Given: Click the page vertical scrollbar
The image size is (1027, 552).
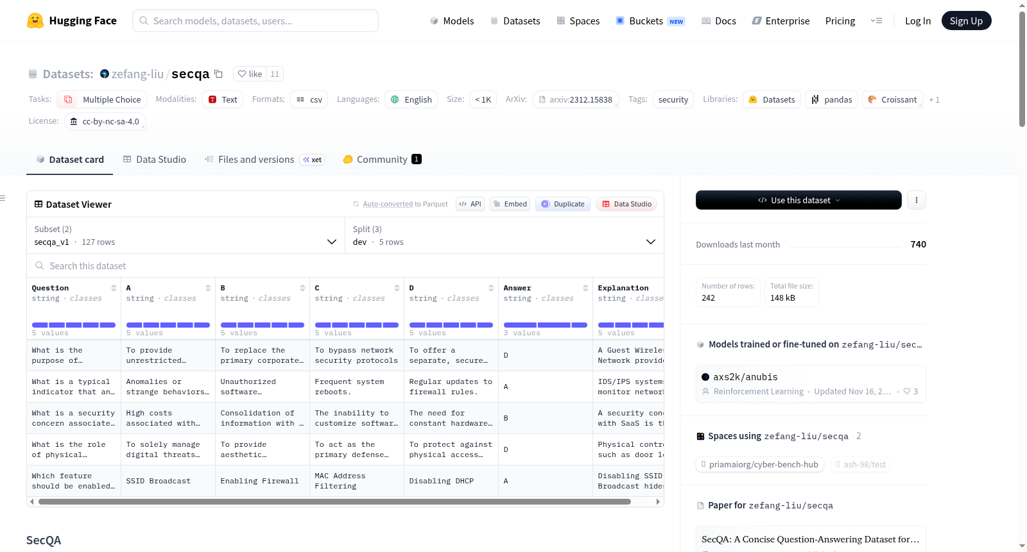Looking at the screenshot, I should click(1022, 69).
